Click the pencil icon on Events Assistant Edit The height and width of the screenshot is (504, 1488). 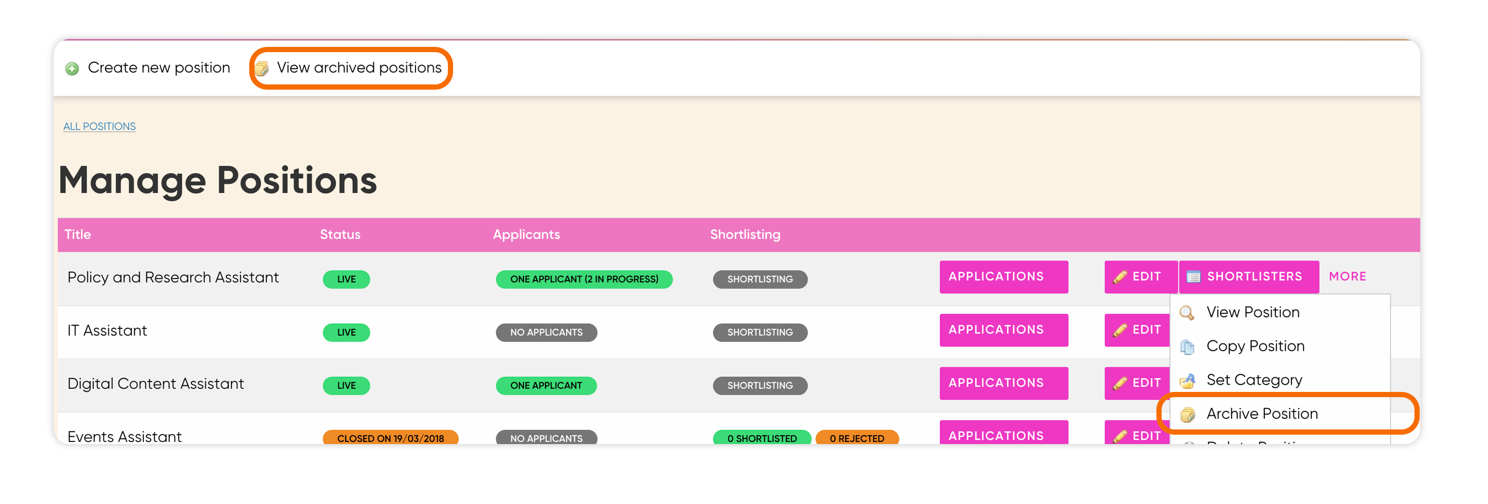point(1119,436)
